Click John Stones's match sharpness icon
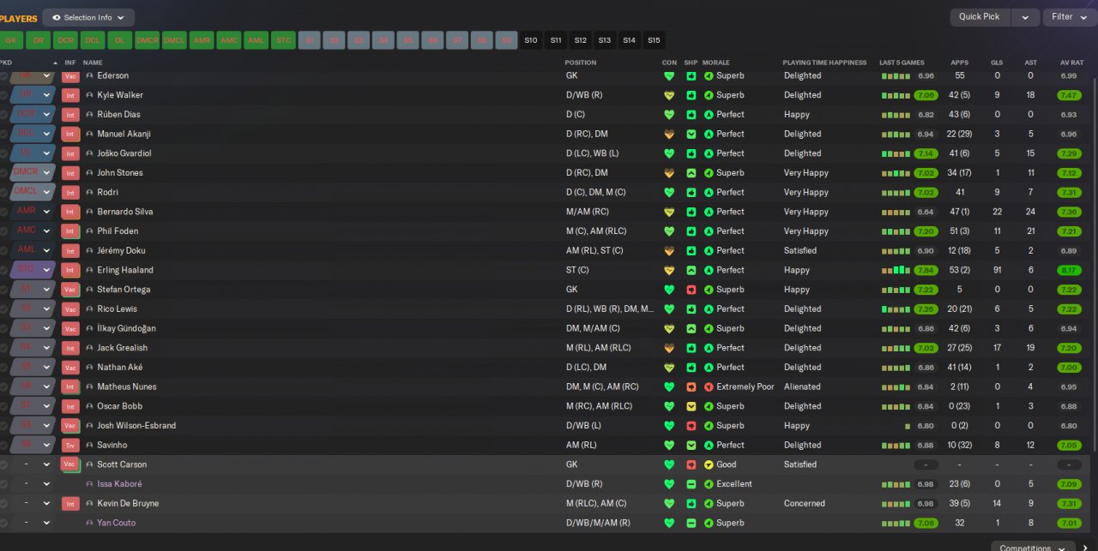Screen dimensions: 1098x551 point(691,173)
